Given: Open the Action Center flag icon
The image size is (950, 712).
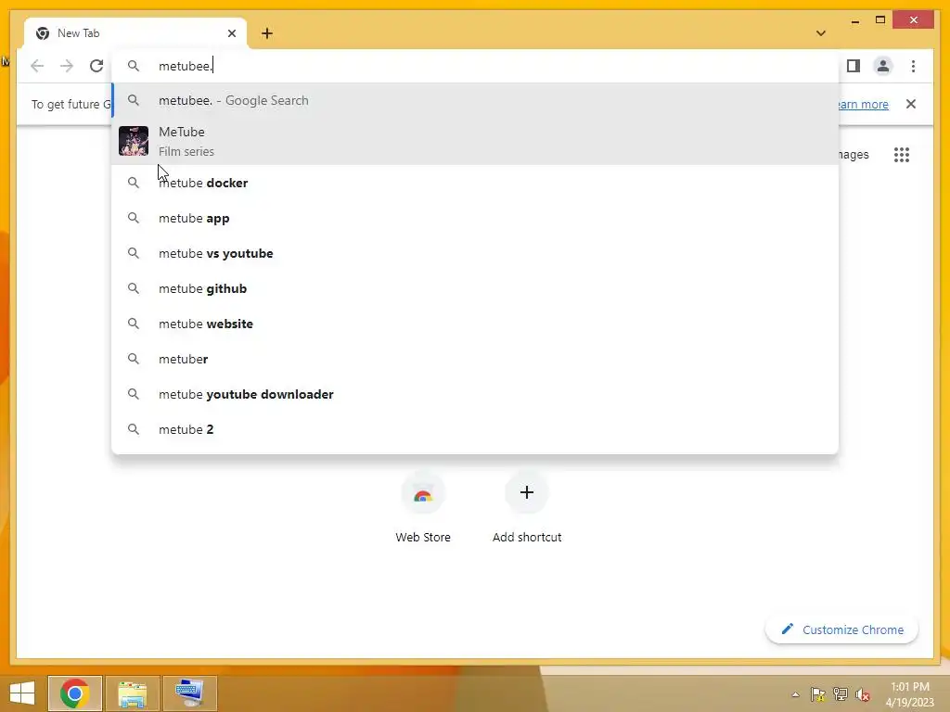Looking at the screenshot, I should (x=818, y=694).
